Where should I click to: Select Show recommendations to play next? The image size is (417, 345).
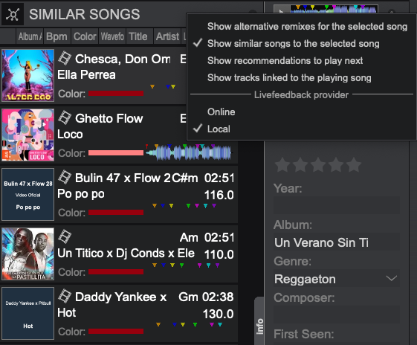(285, 60)
